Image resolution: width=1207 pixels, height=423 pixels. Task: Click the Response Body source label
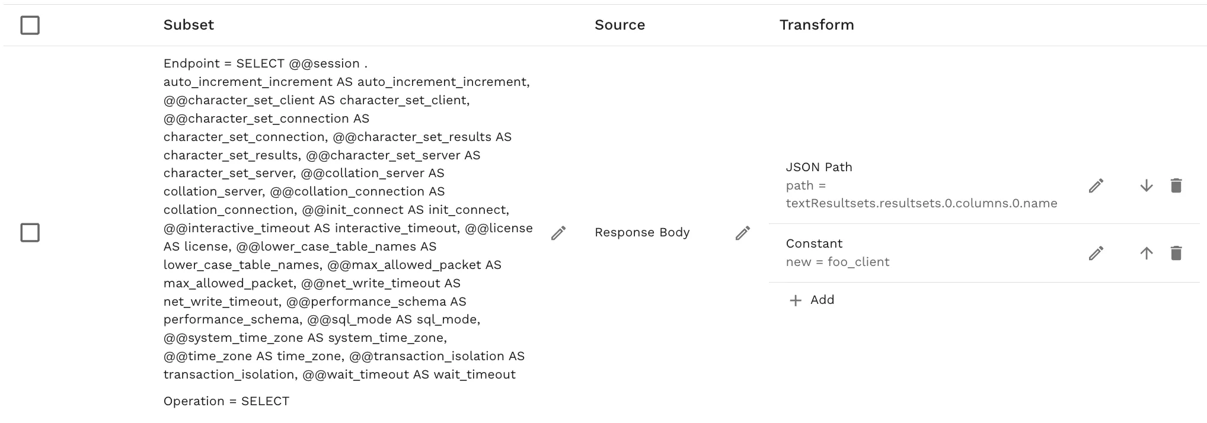tap(642, 233)
